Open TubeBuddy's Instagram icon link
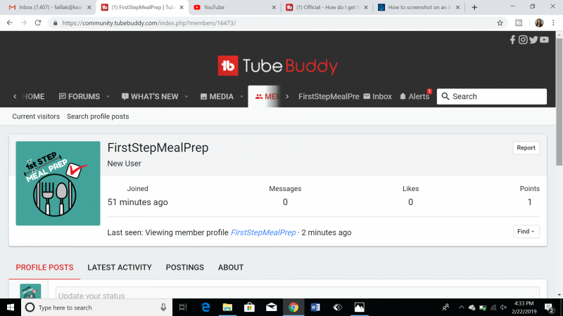The image size is (563, 316). (x=523, y=40)
